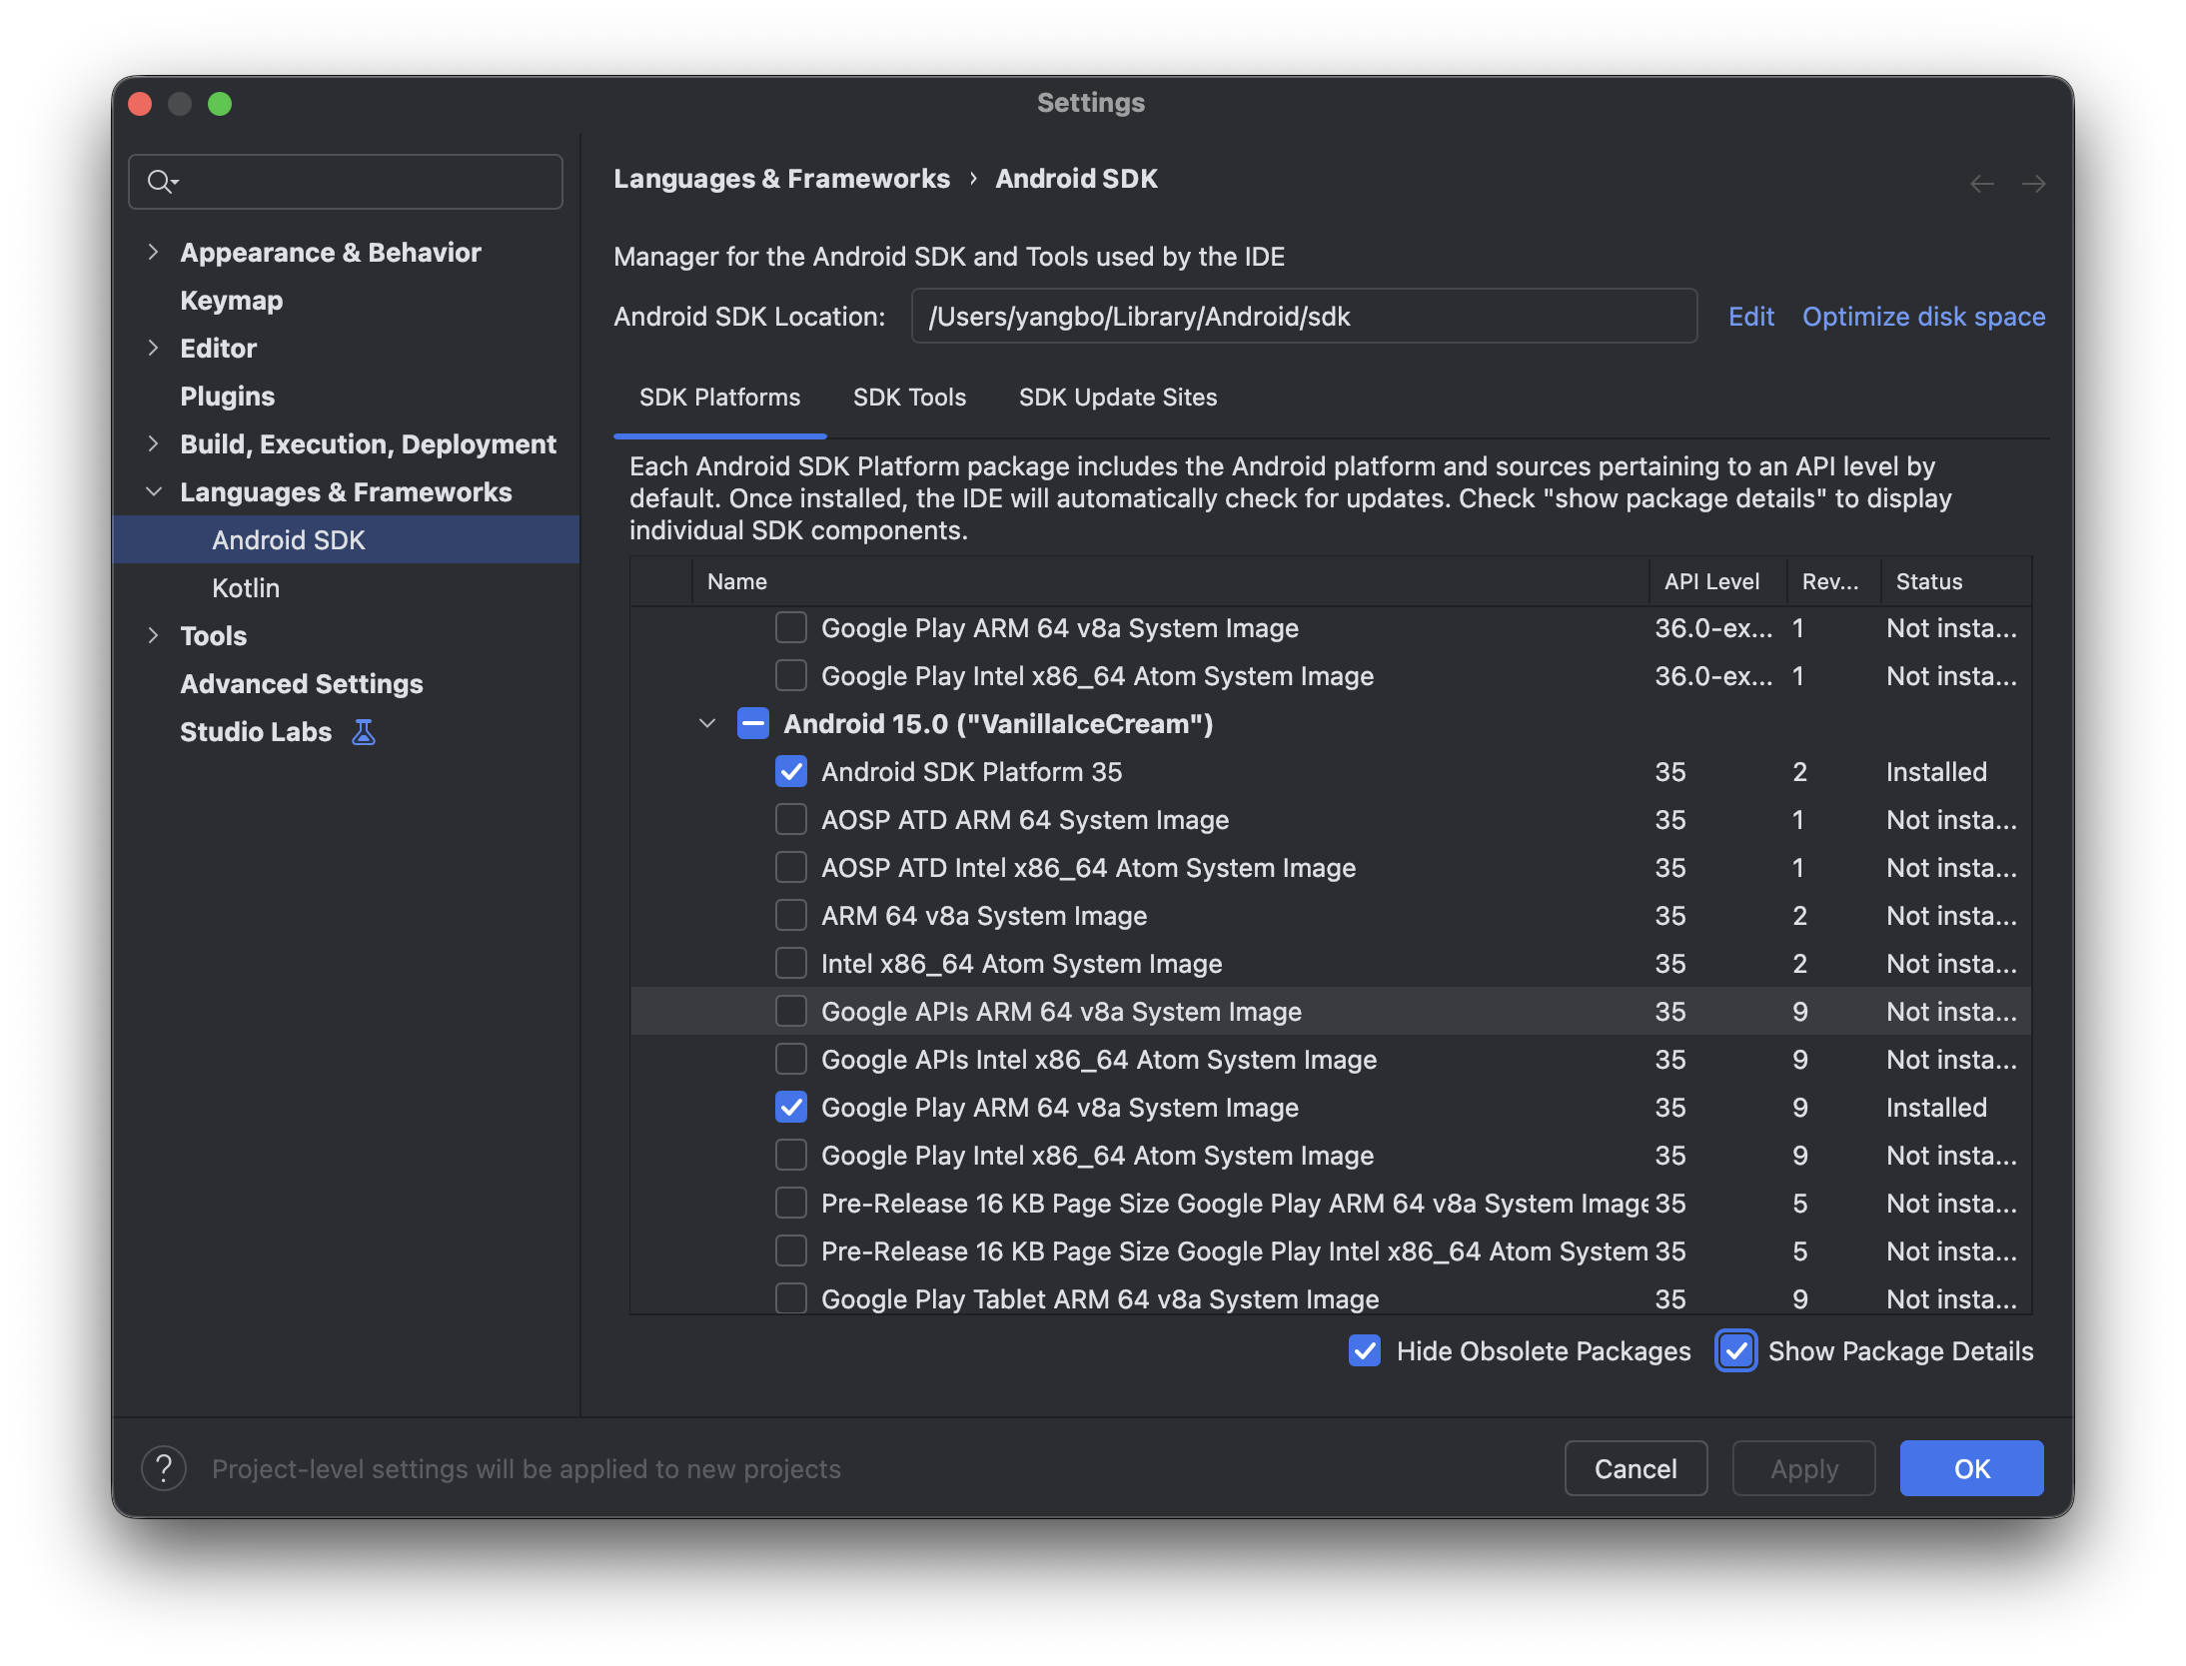
Task: Click the Android SDK Location path field
Action: coord(1303,317)
